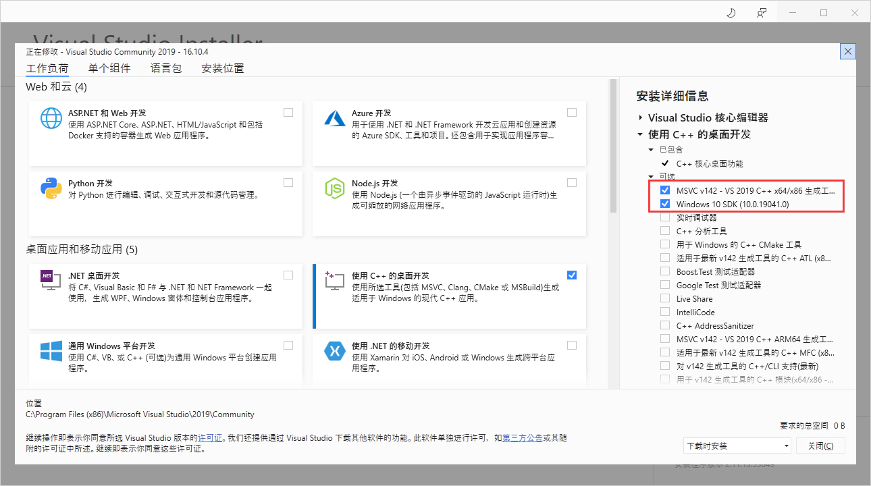This screenshot has width=871, height=486.
Task: Check the Azure 开发 workload checkbox
Action: tap(572, 113)
